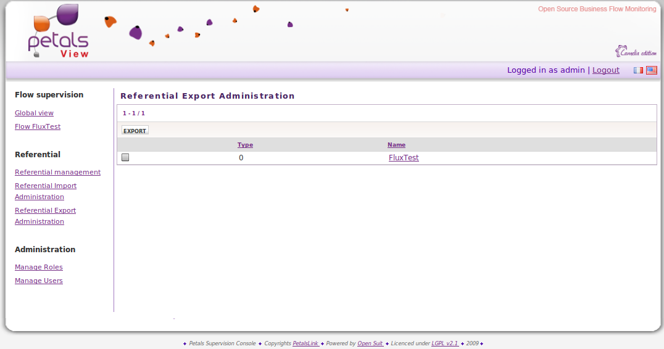
Task: Open Manage Roles page
Action: (39, 268)
